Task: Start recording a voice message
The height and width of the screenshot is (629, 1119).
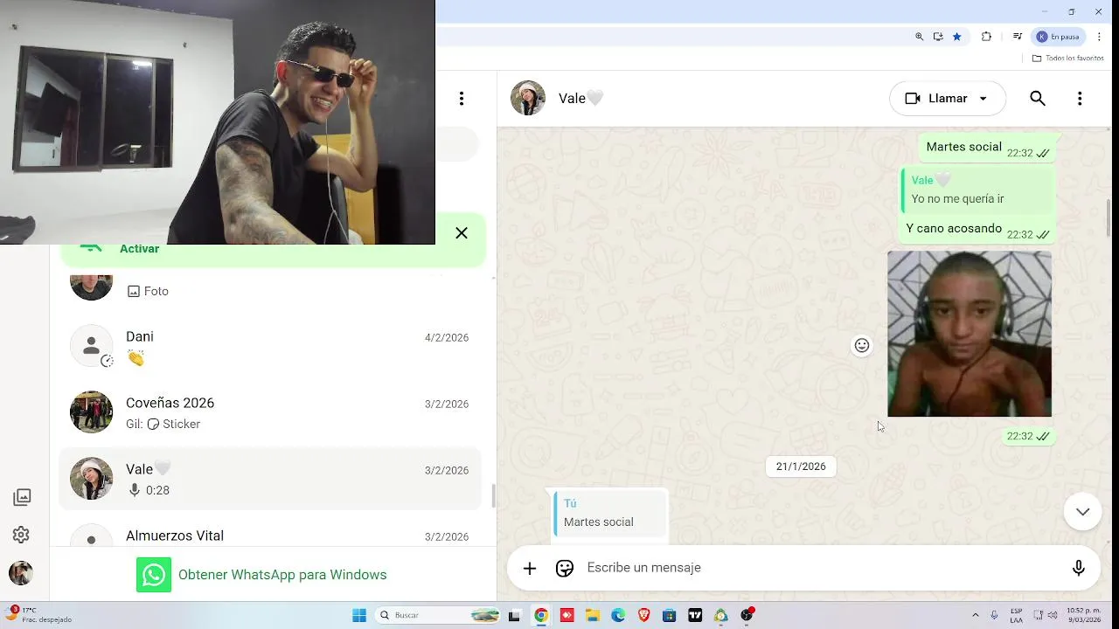Action: click(x=1079, y=569)
